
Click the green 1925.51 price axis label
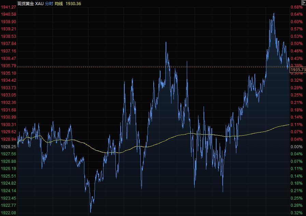(x=9, y=176)
